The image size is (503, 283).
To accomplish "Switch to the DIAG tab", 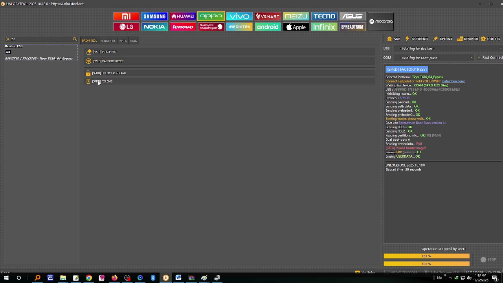I will tap(134, 41).
